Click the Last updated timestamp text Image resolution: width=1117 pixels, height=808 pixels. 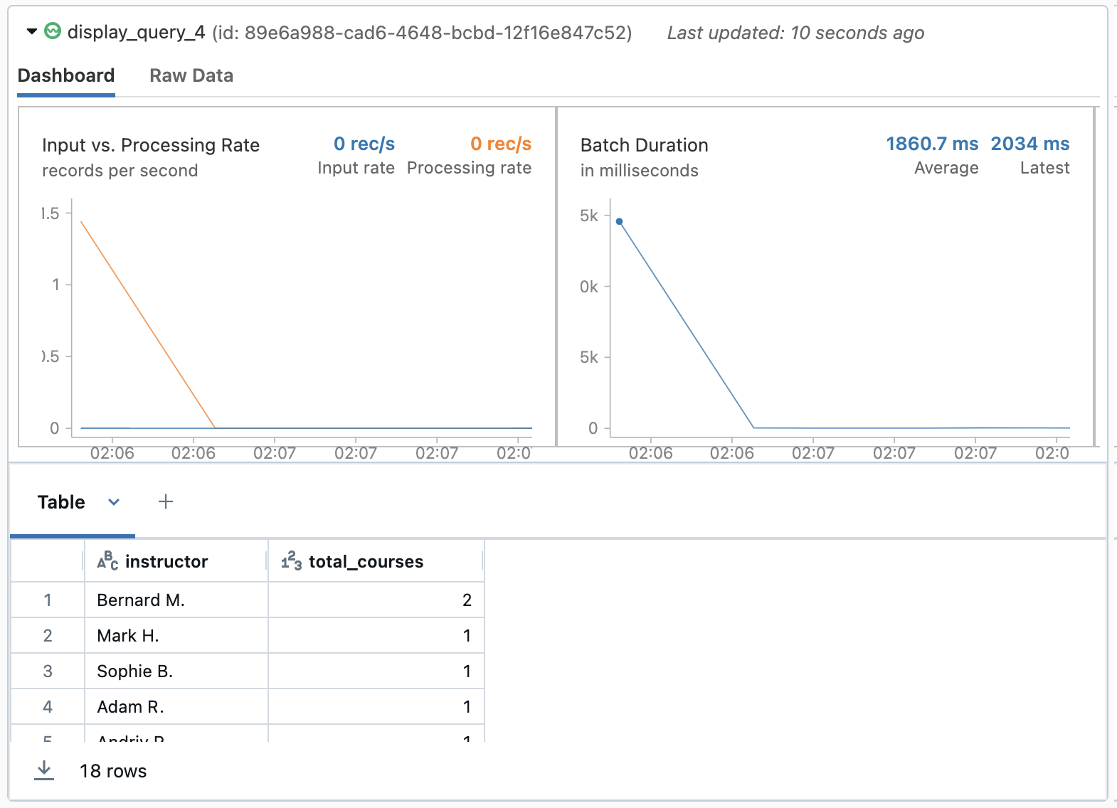795,33
